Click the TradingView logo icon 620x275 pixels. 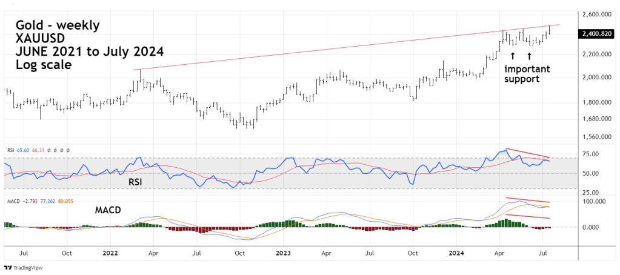coord(8,267)
